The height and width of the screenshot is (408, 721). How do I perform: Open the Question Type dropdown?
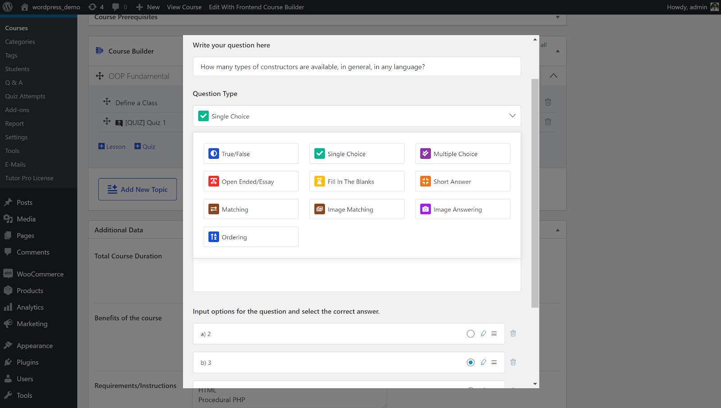(x=357, y=116)
